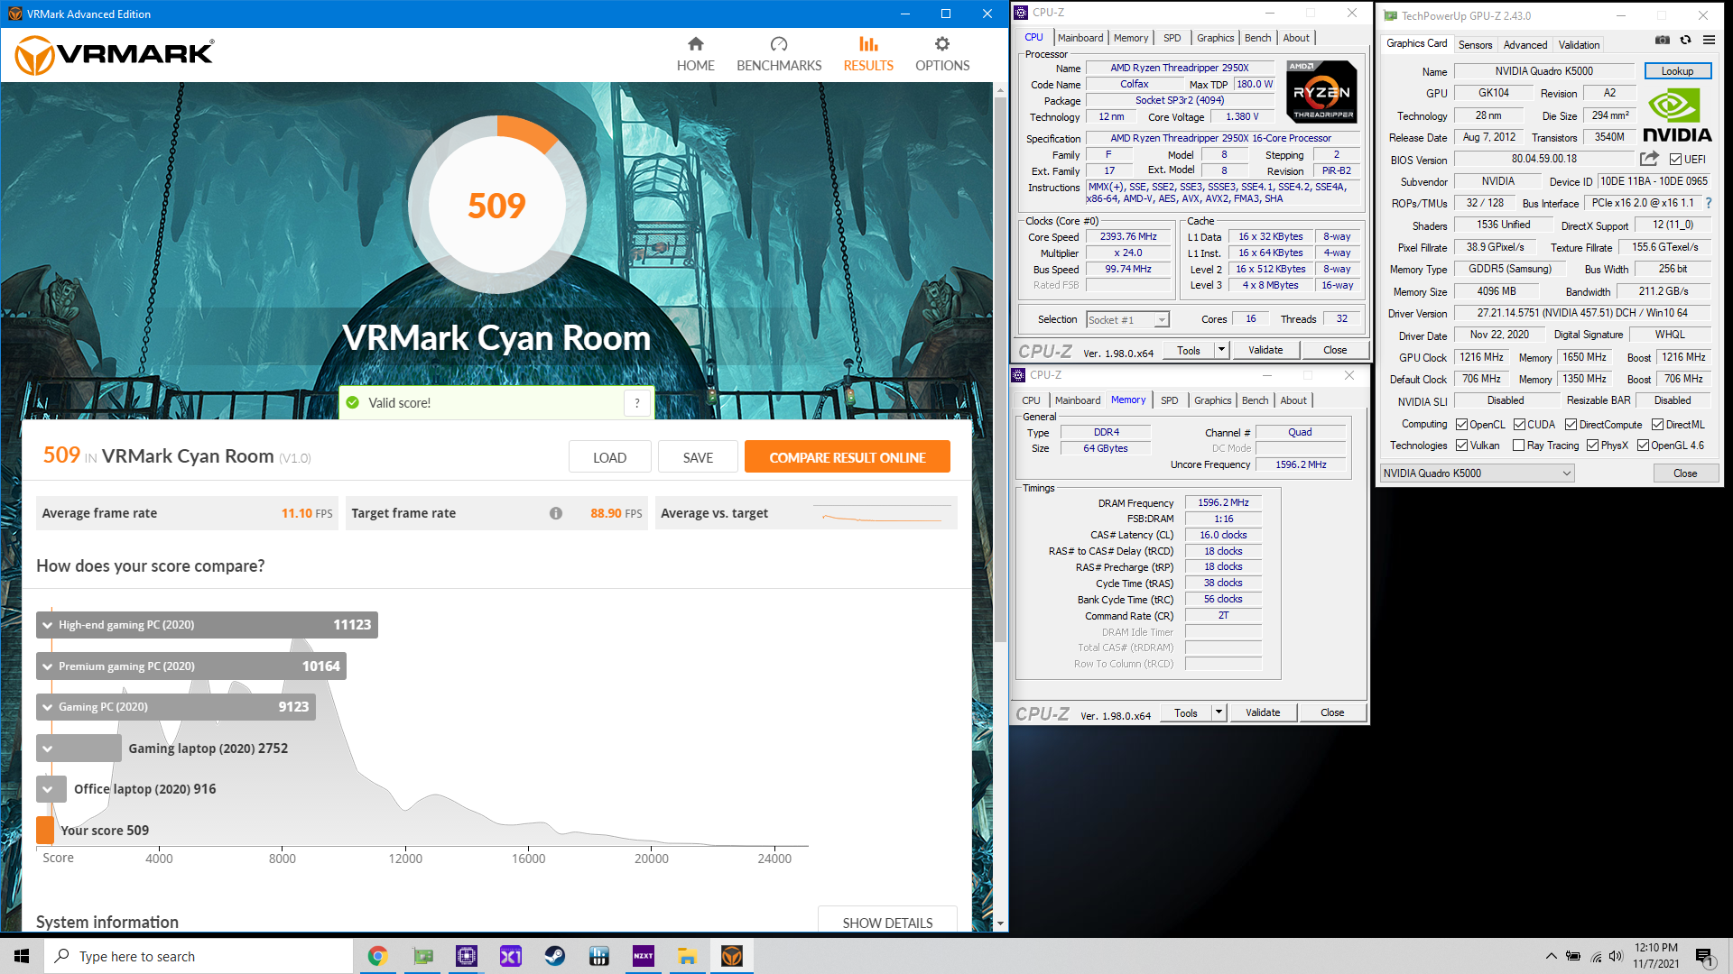Open the NZXT app from the taskbar
The height and width of the screenshot is (974, 1733).
643,956
